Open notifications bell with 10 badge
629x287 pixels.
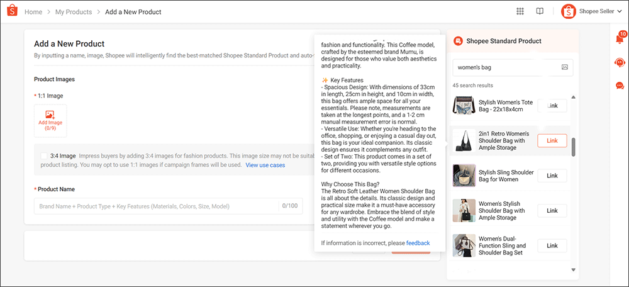pyautogui.click(x=620, y=38)
